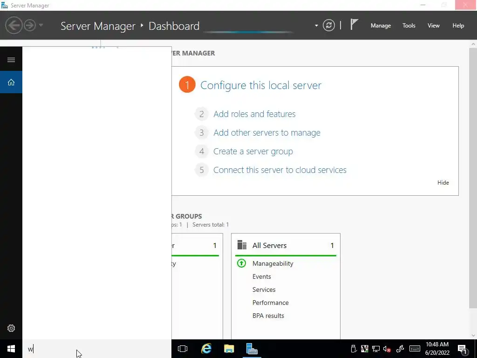477x358 pixels.
Task: Open Events in All Servers tile
Action: (262, 277)
